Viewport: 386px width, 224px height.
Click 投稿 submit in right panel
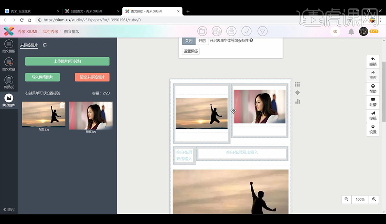pyautogui.click(x=373, y=116)
